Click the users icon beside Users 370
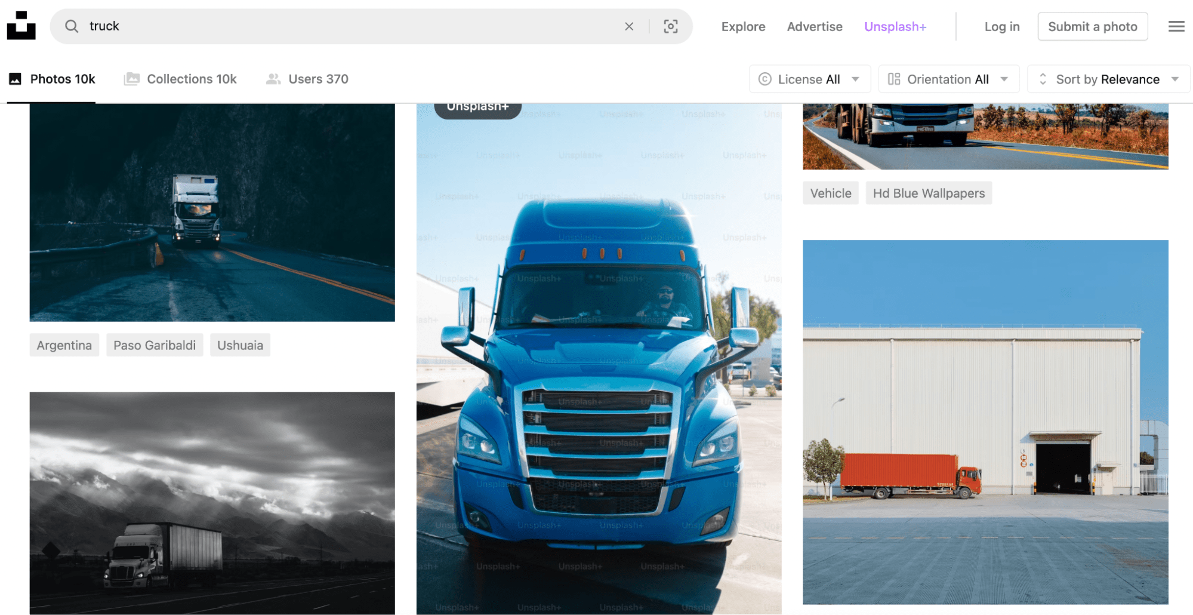This screenshot has height=615, width=1193. 274,78
